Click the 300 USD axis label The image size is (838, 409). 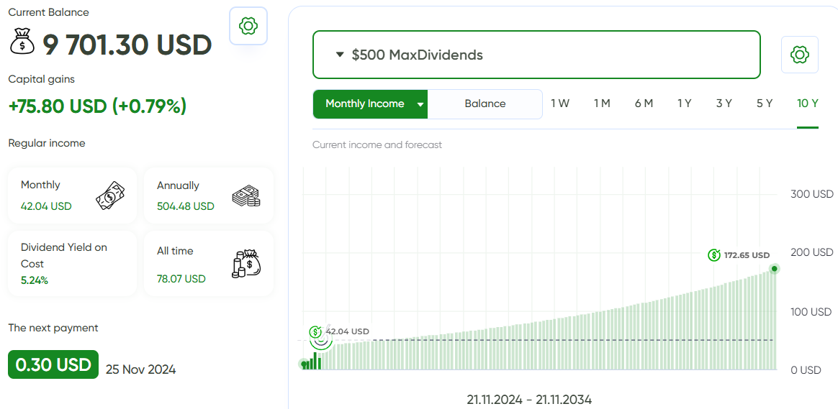click(x=812, y=194)
